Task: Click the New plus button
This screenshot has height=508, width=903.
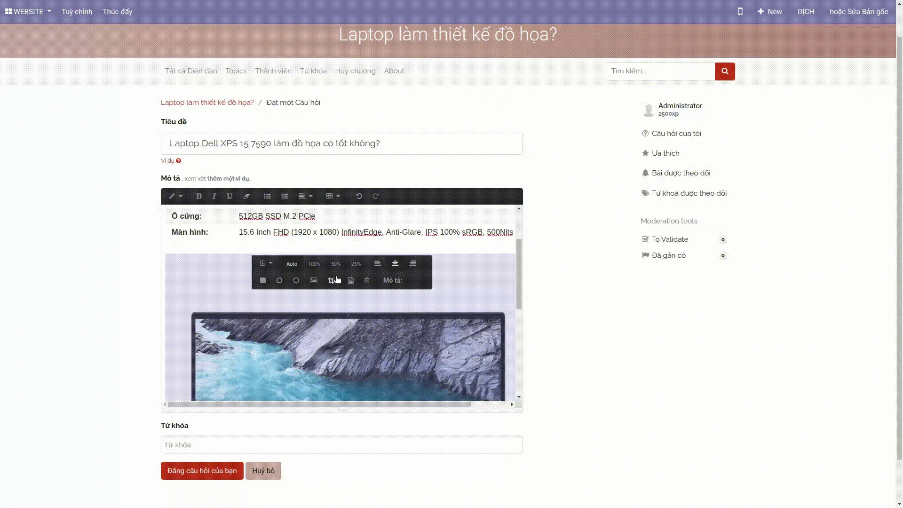Action: (x=770, y=11)
